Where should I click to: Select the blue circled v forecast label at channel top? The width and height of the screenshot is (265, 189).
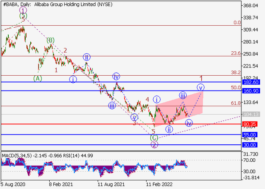point(200,87)
